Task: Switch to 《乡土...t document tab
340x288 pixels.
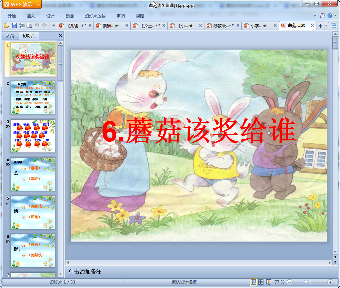Action: pyautogui.click(x=148, y=26)
